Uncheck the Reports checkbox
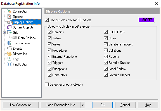 click(x=106, y=57)
